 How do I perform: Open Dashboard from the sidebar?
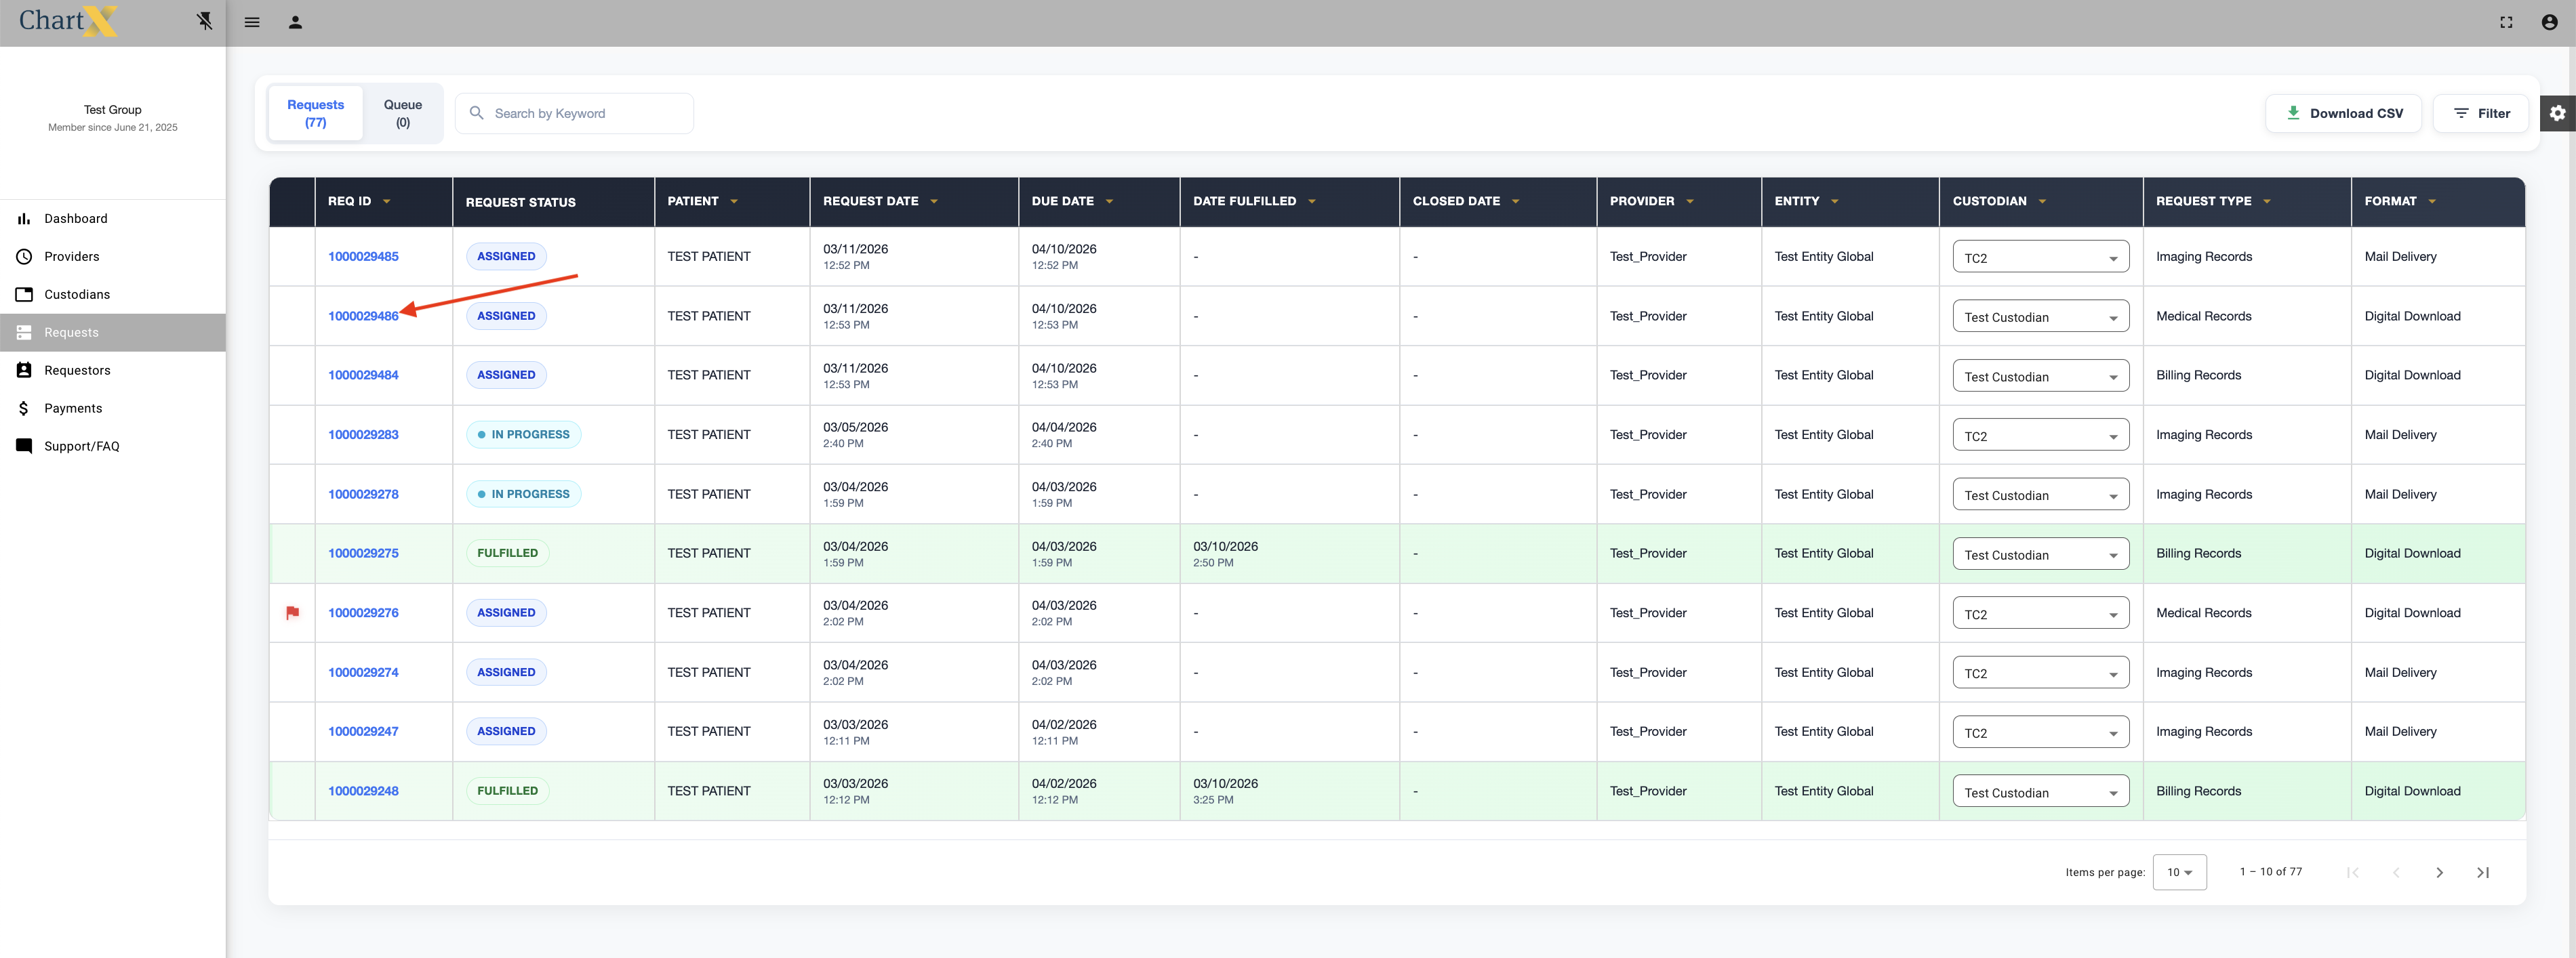[x=75, y=219]
